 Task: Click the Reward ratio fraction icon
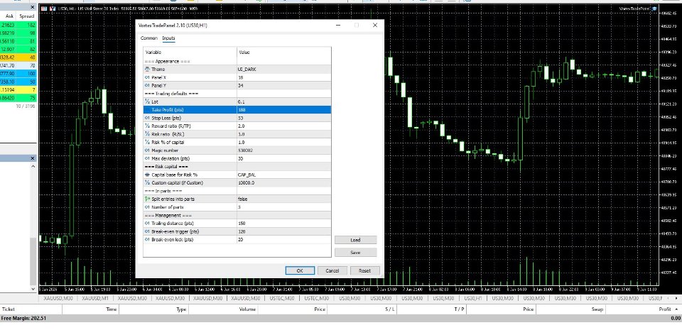click(147, 126)
